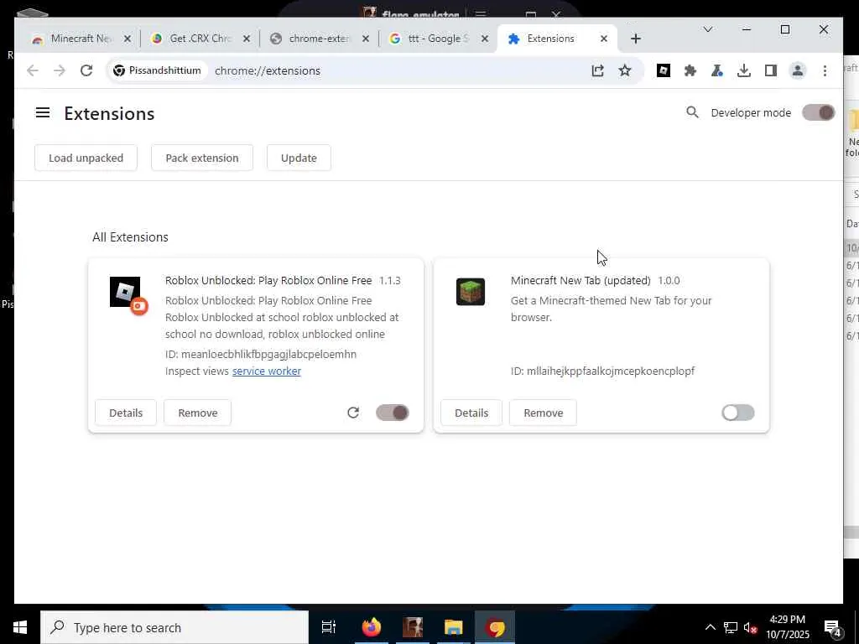Click the active Chromium taskbar icon
This screenshot has width=859, height=644.
pos(495,627)
